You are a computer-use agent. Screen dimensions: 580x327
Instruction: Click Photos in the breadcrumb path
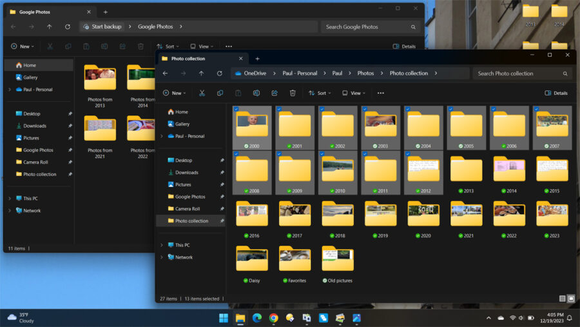365,74
